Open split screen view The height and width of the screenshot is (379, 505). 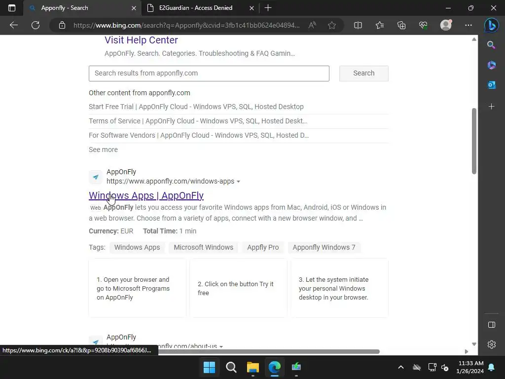pos(358,25)
